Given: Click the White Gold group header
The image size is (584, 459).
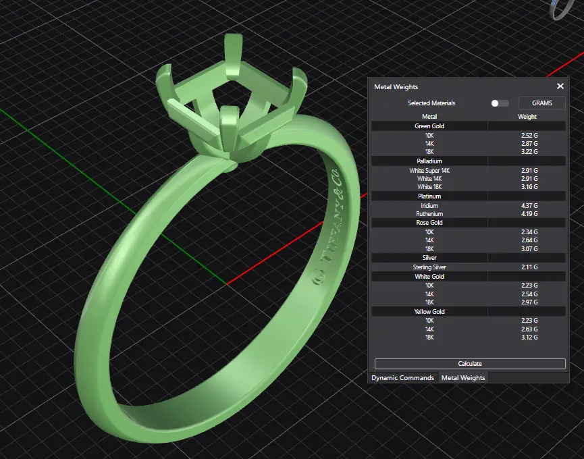Looking at the screenshot, I should click(x=468, y=276).
